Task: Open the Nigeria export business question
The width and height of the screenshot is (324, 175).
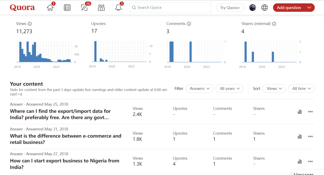Action: (x=64, y=164)
